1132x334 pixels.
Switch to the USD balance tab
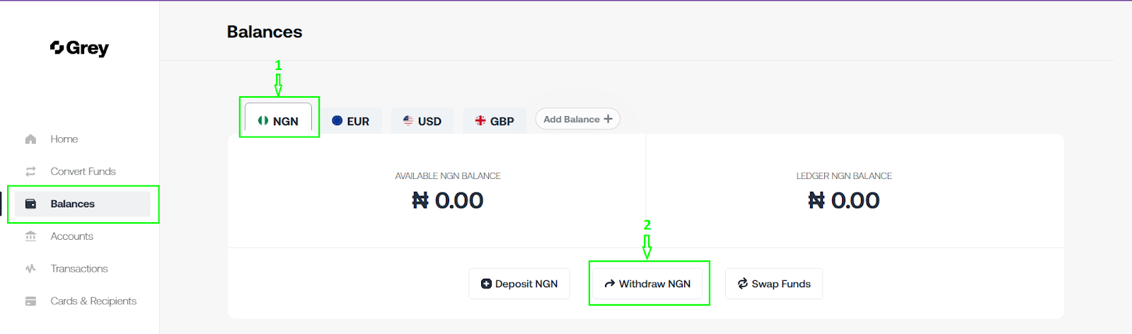(x=422, y=121)
